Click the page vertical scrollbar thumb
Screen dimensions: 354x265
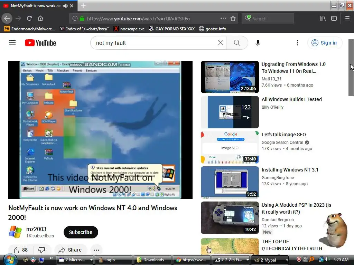pos(351,68)
